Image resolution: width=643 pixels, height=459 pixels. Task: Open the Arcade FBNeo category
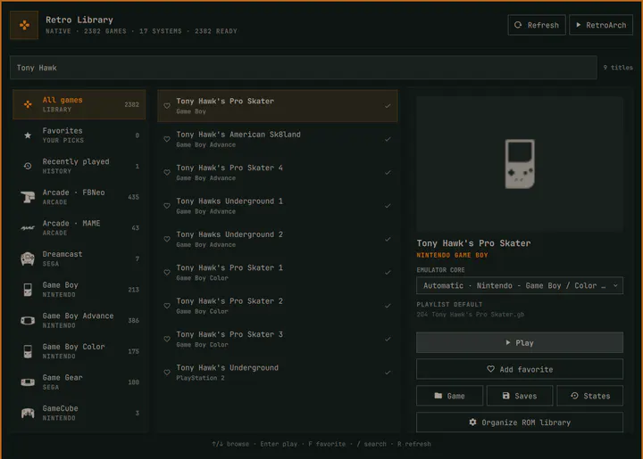(x=79, y=197)
